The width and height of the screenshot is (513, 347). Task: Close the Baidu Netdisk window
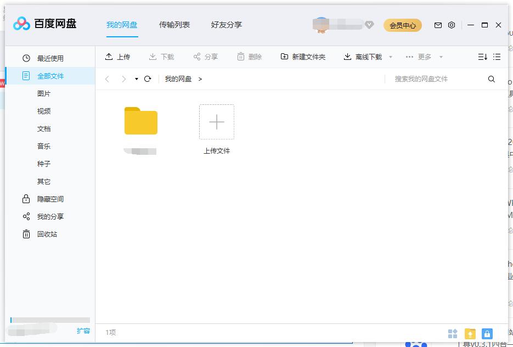pyautogui.click(x=498, y=25)
